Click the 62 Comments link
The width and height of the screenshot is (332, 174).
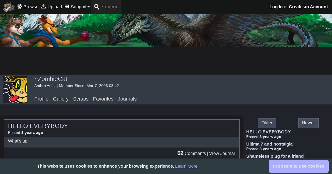click(x=191, y=153)
